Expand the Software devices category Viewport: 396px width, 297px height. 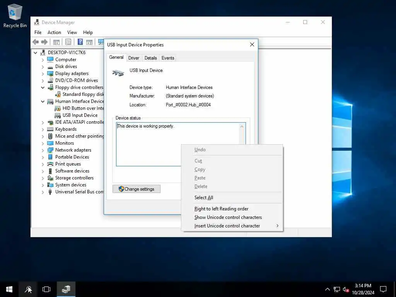(43, 171)
